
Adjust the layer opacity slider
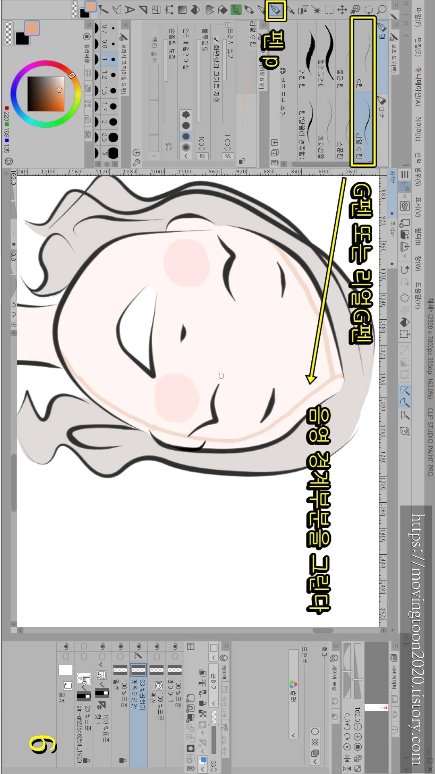point(213,731)
